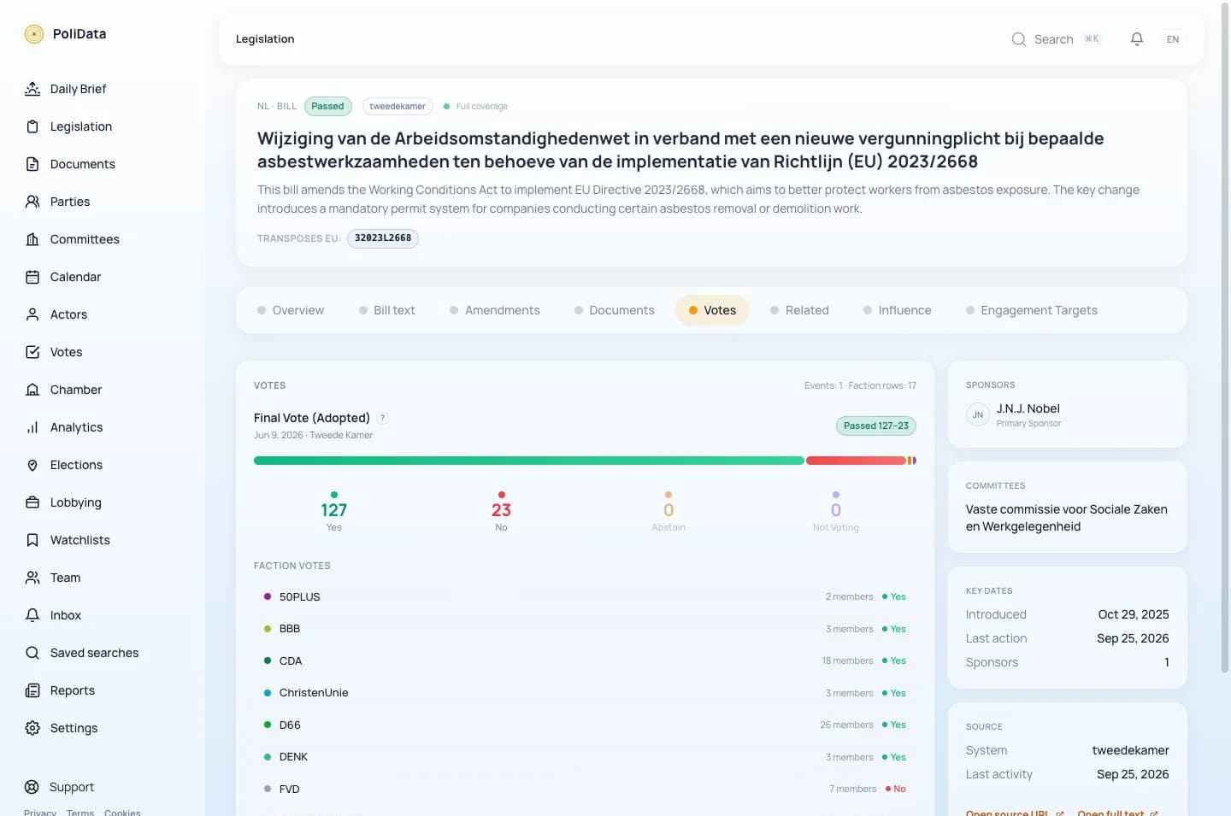Open the Influence tab
The width and height of the screenshot is (1231, 816).
coord(898,310)
